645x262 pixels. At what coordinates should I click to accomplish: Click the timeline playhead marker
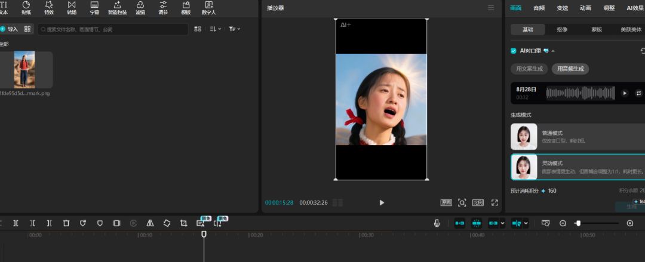coord(204,234)
